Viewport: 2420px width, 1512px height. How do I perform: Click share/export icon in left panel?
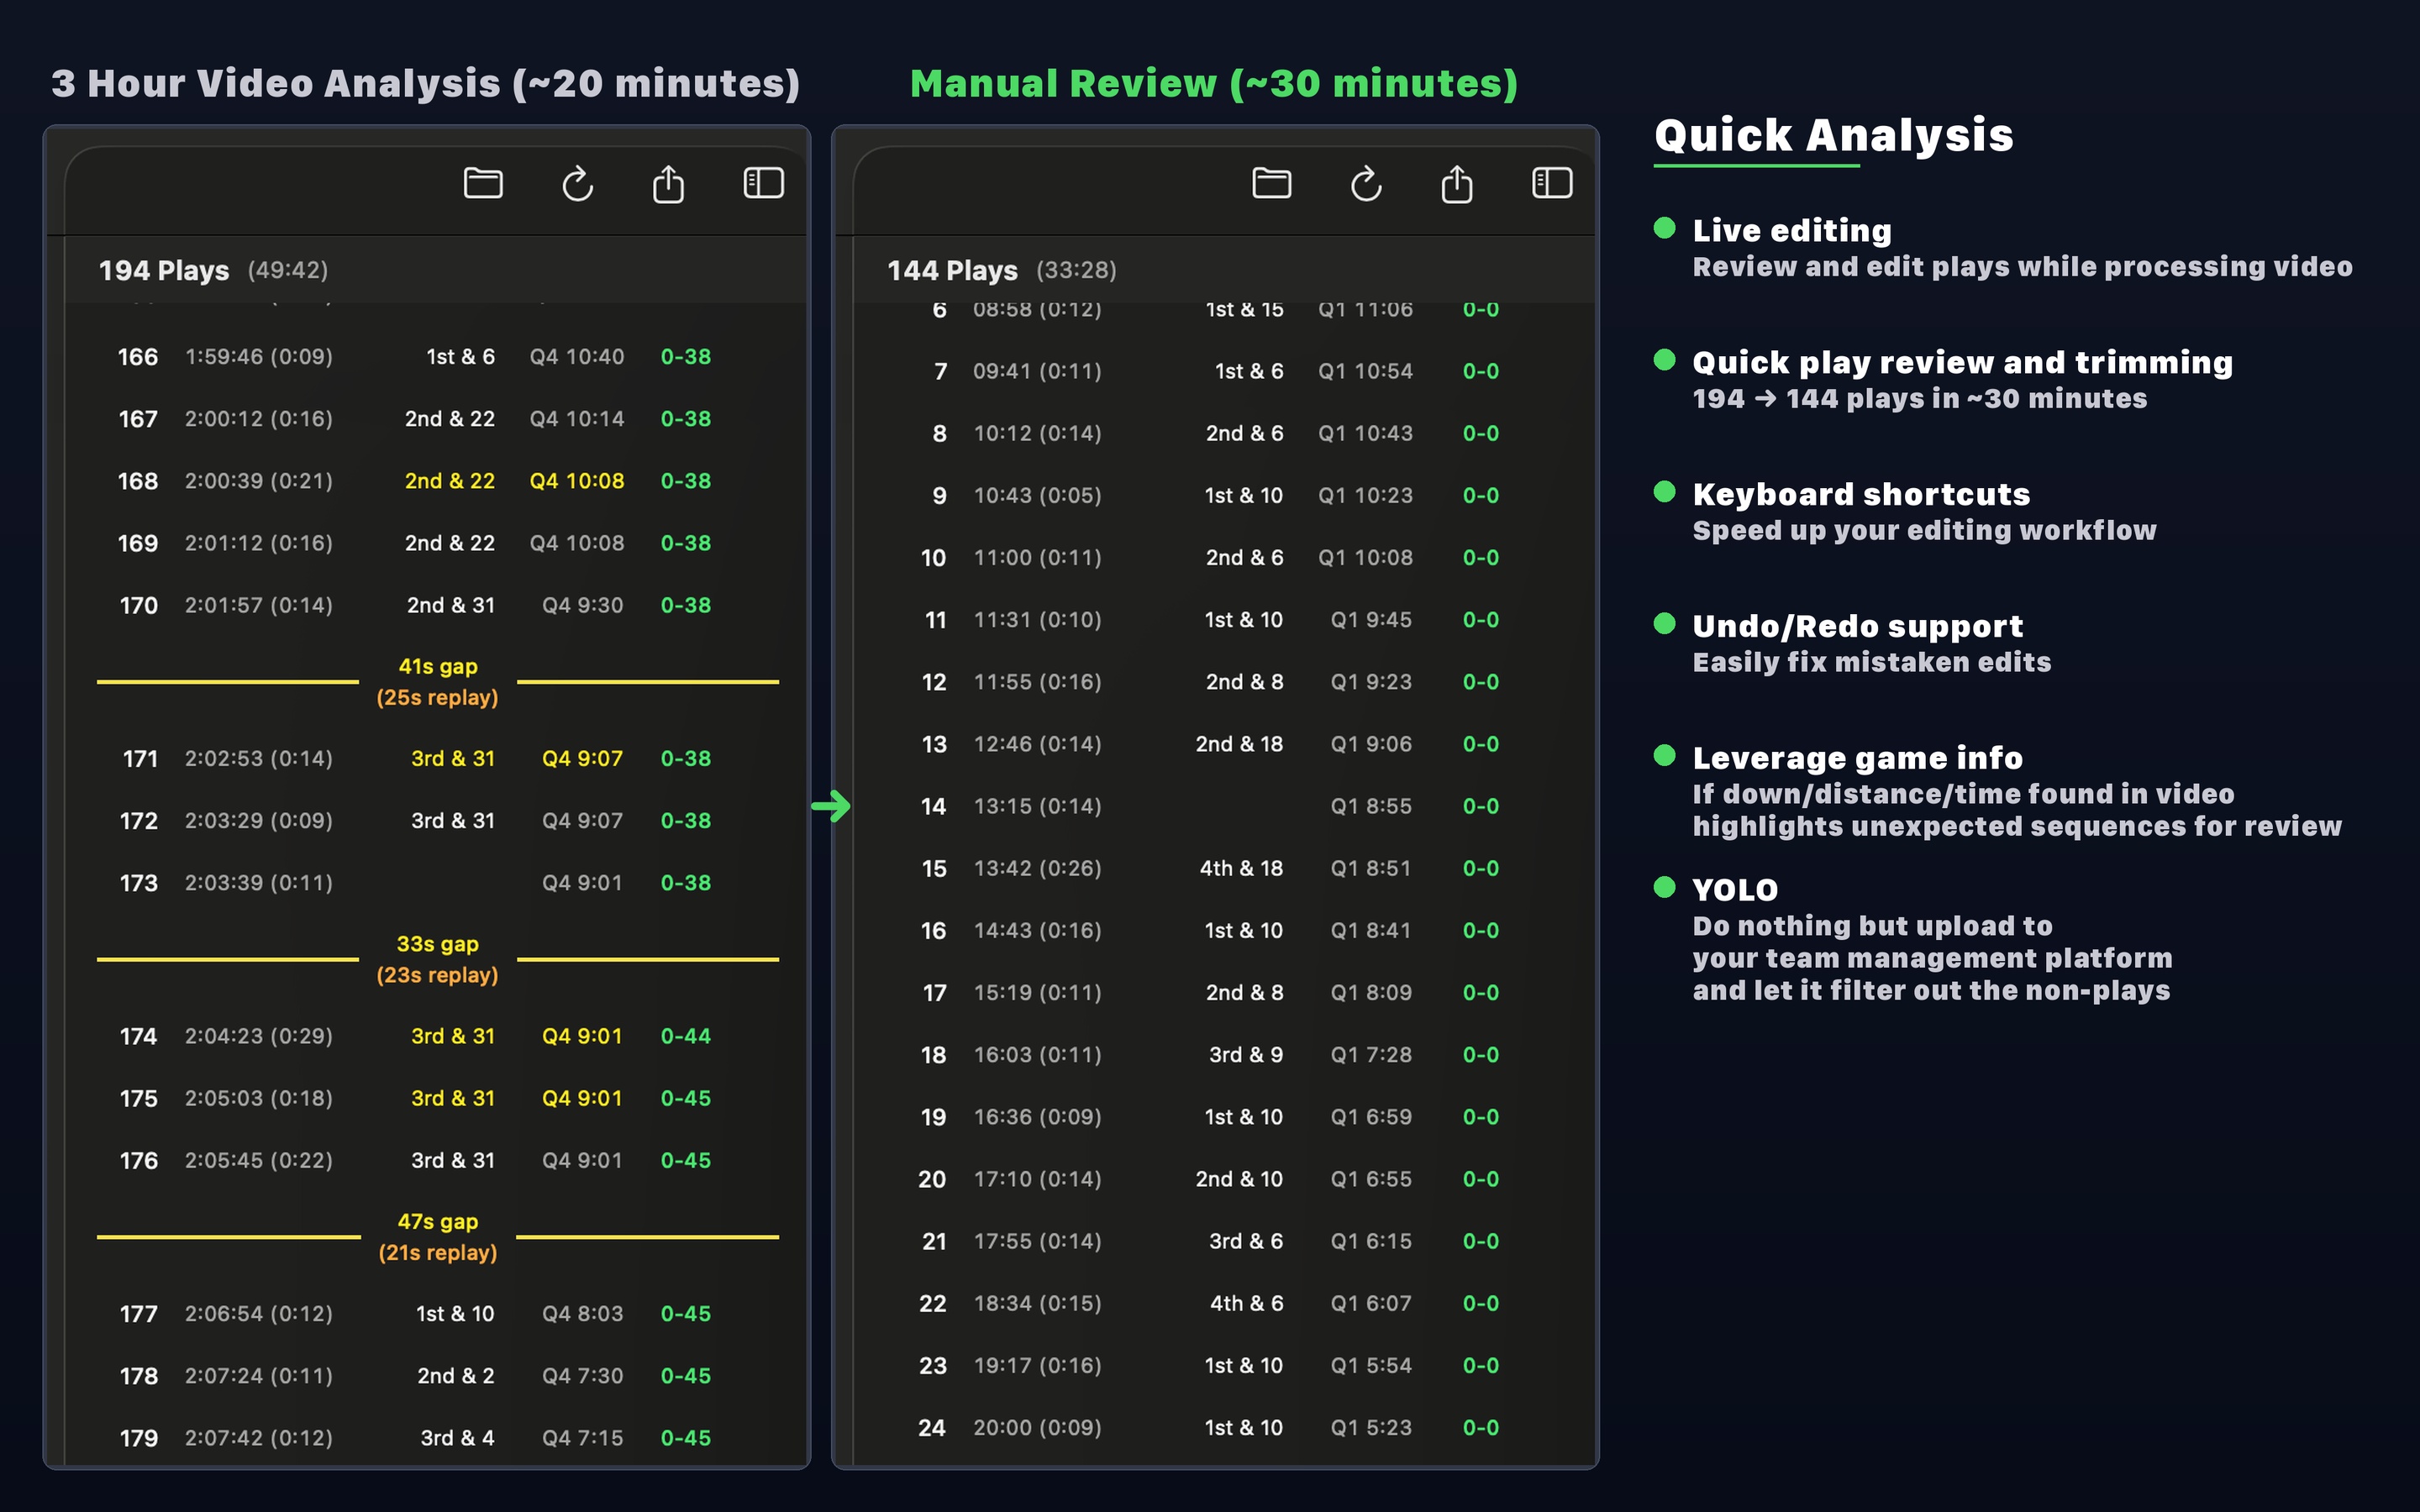coord(668,184)
